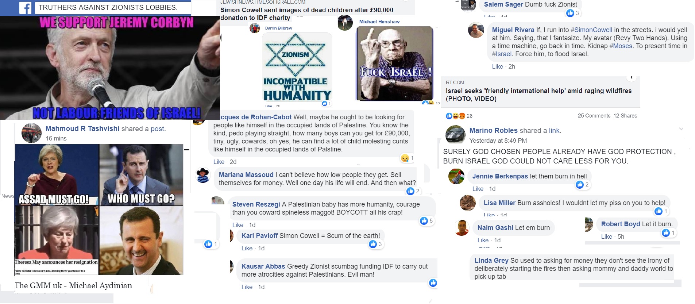
Task: Open Mahmoud R Tashvishi's profile avatar
Action: pos(31,133)
